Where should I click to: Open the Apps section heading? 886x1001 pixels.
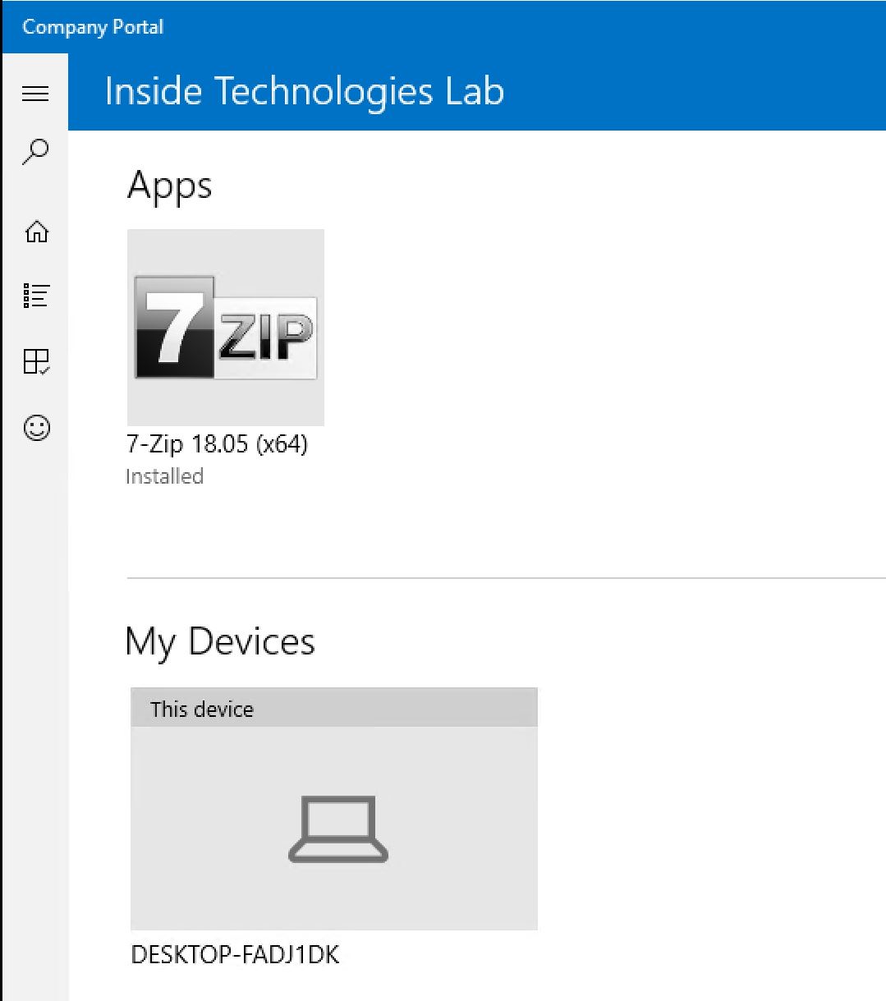click(170, 186)
